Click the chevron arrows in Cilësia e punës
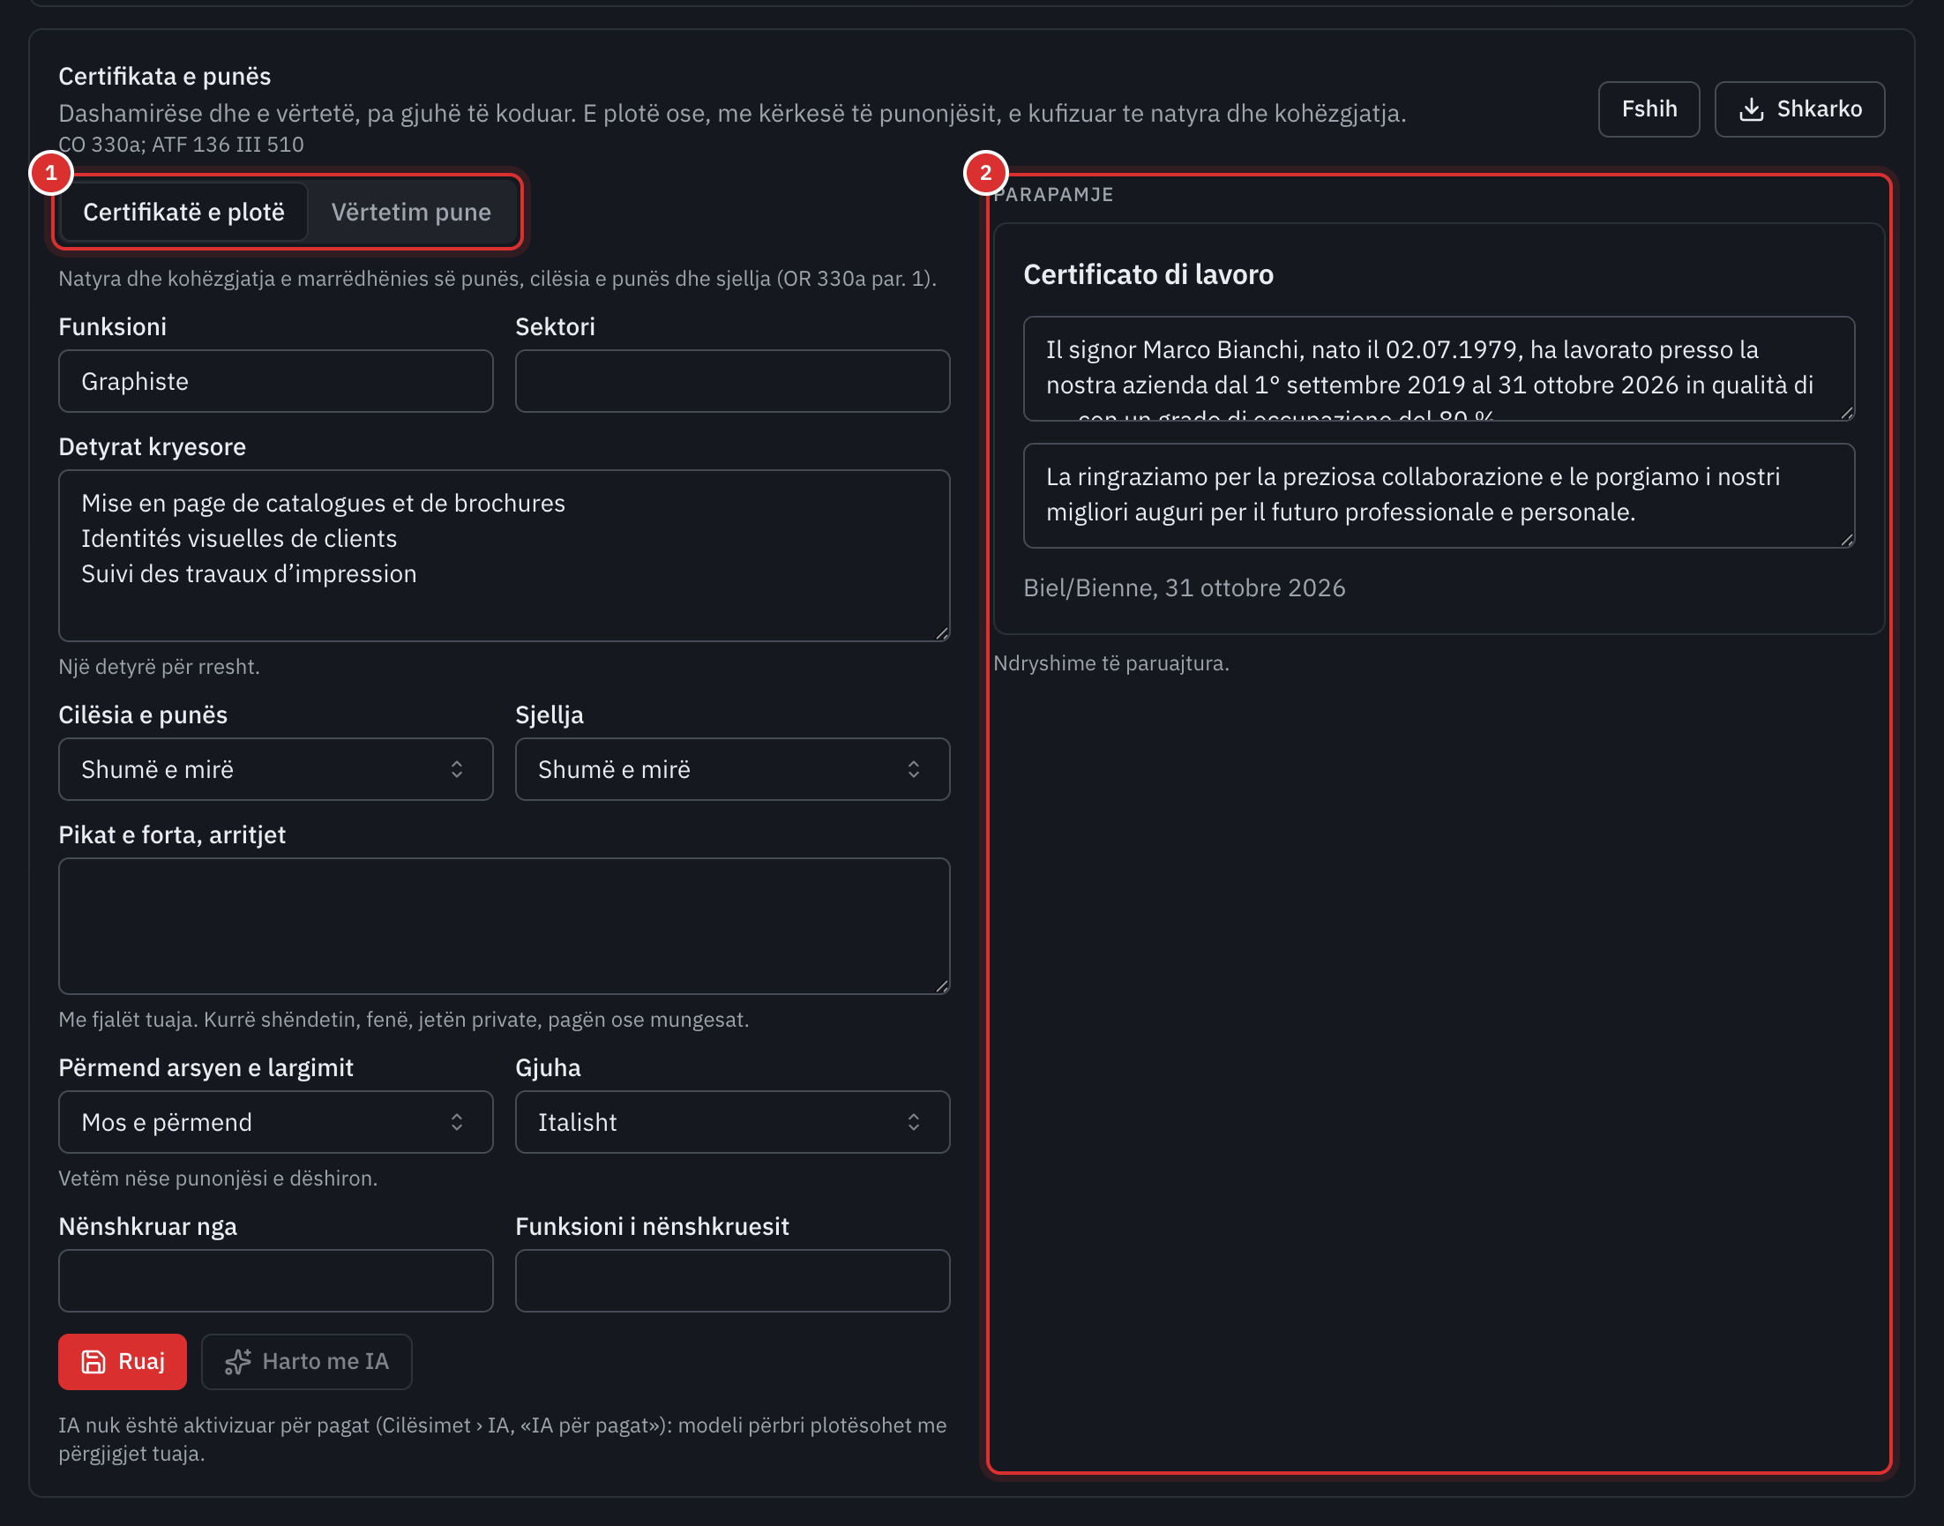The image size is (1944, 1526). (x=457, y=769)
